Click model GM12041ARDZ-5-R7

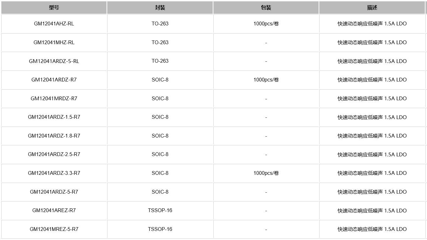[x=54, y=192]
